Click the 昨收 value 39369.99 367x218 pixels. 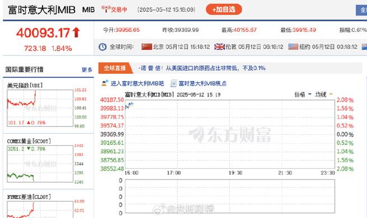click(x=187, y=30)
